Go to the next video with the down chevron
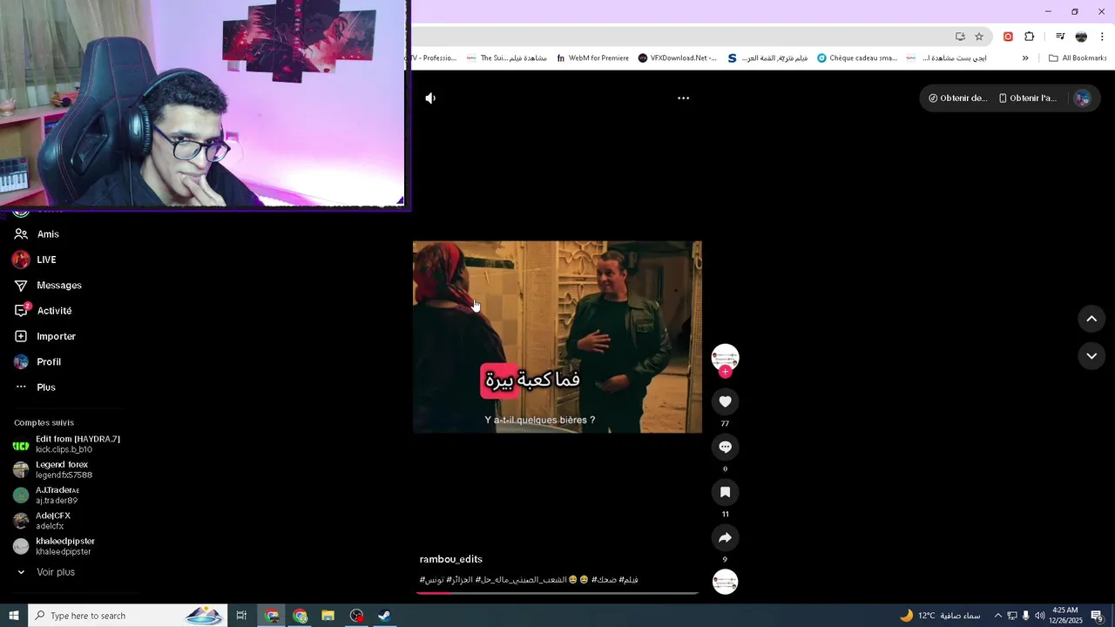The width and height of the screenshot is (1115, 627). (x=1091, y=355)
